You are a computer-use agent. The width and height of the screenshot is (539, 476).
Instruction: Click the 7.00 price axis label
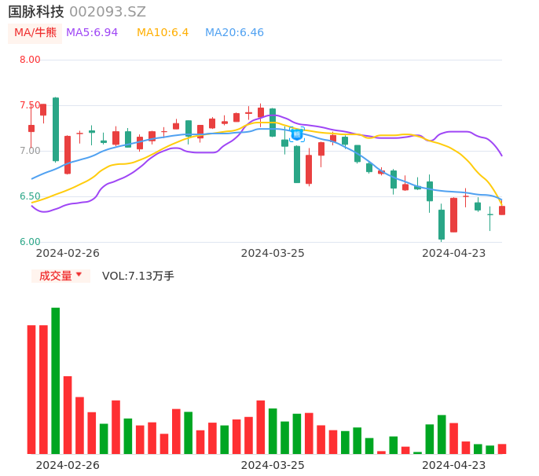click(x=30, y=151)
